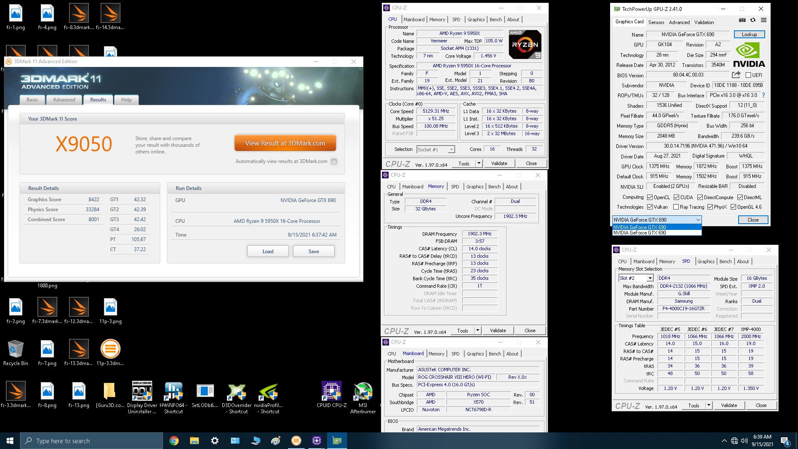
Task: Show hidden system tray icons chevron
Action: tap(724, 441)
